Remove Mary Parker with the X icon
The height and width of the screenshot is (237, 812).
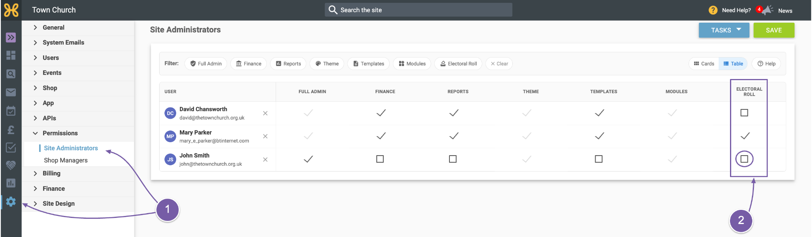[x=265, y=137]
